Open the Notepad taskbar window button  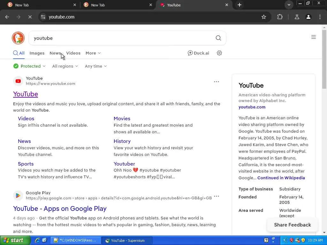pyautogui.click(x=76, y=241)
